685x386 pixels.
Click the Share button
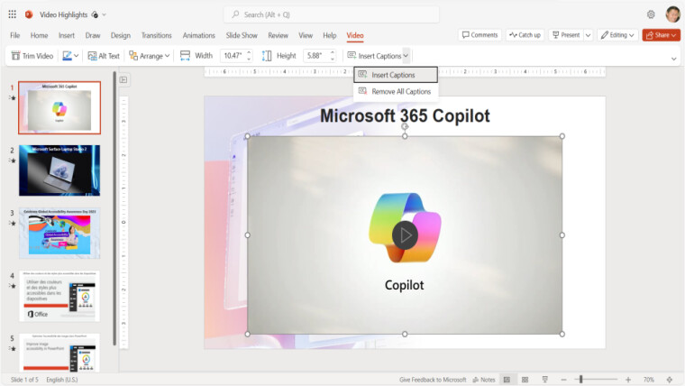pos(661,35)
